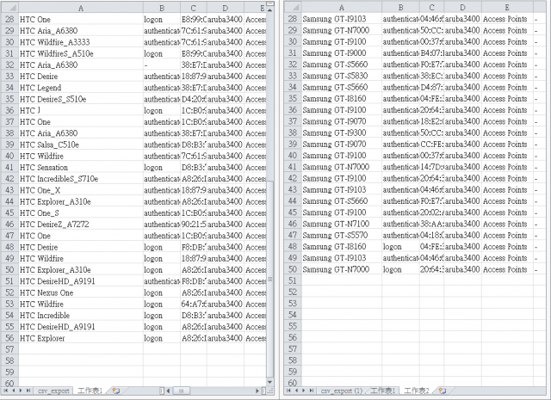The image size is (551, 400).
Task: Click the select-all corner in right window
Action: point(293,7)
